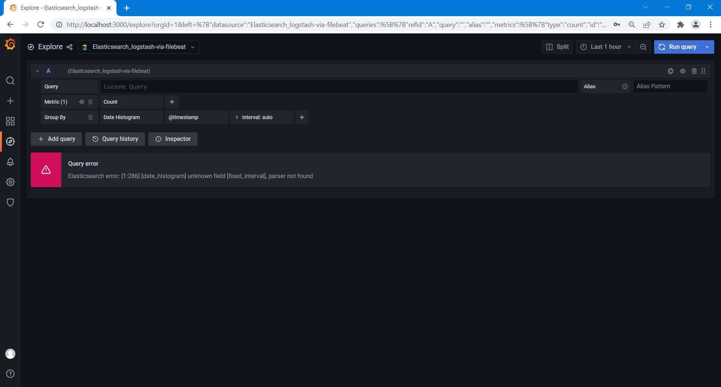Image resolution: width=721 pixels, height=387 pixels.
Task: Open the Elasticsearch data source picker
Action: [x=139, y=47]
